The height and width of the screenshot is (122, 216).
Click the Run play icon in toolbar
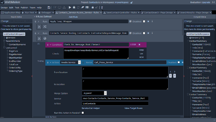click(70, 7)
